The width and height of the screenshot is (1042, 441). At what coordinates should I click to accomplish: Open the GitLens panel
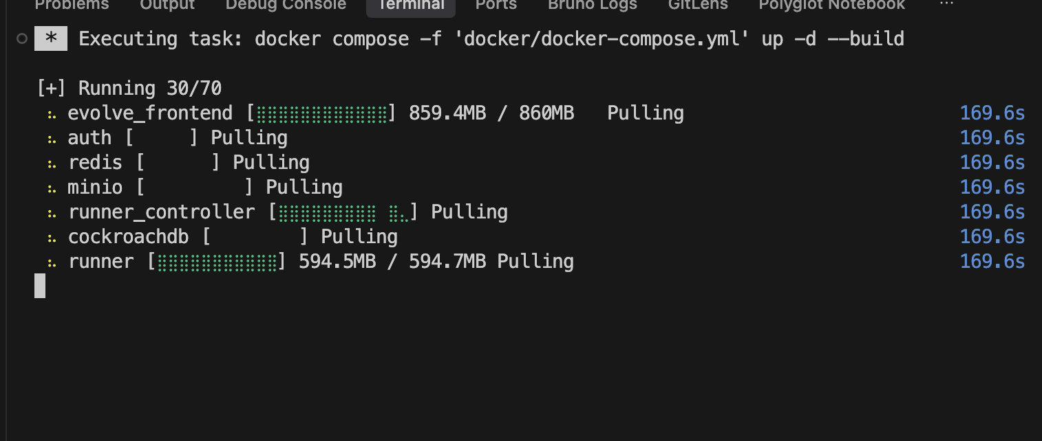coord(698,5)
